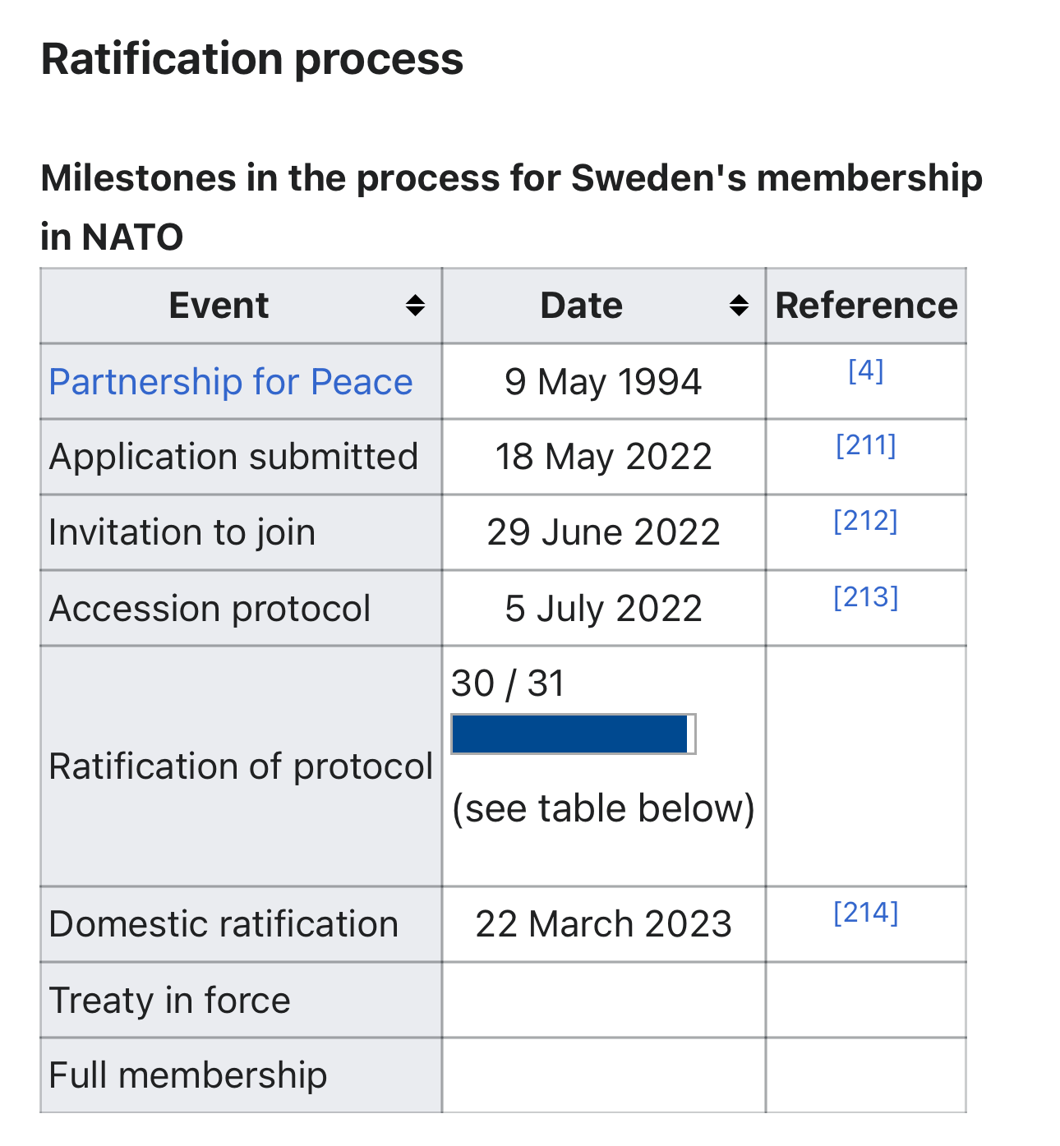Jump to citation [213]
Screen dimensions: 1060x1146
point(865,596)
